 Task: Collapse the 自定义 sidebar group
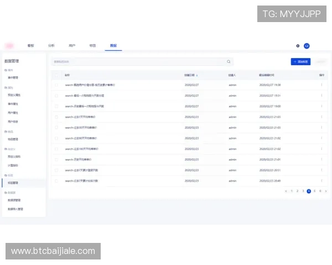(x=10, y=149)
